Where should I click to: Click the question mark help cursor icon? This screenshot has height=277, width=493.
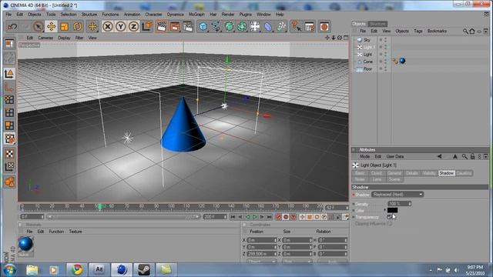tap(296, 27)
